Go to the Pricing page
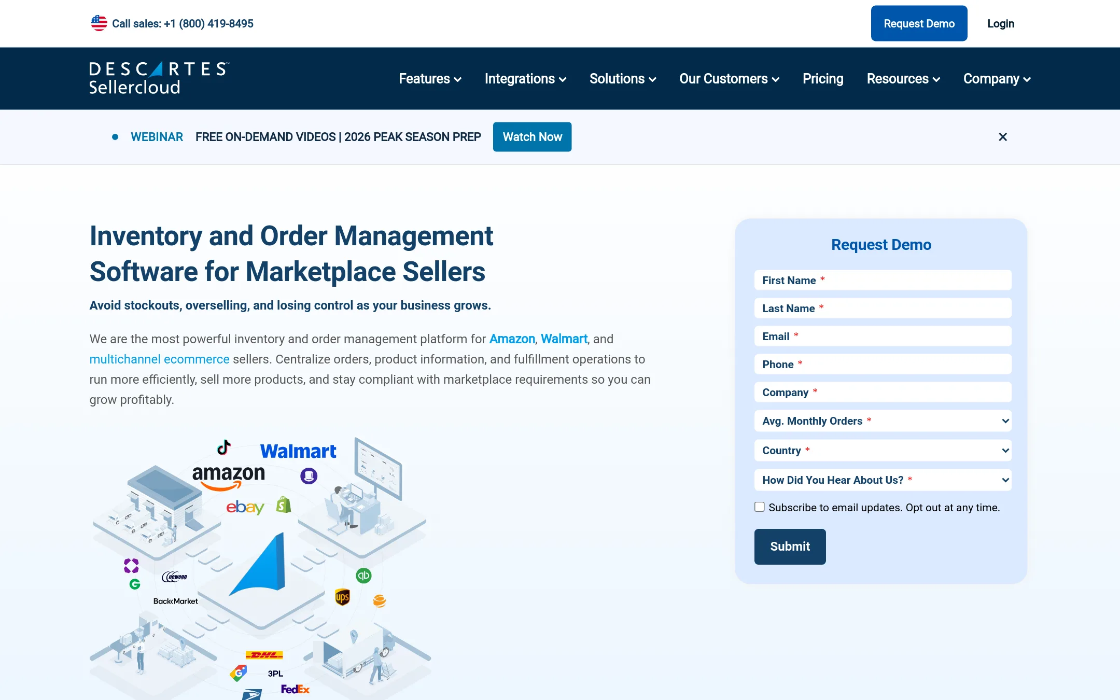 click(823, 79)
